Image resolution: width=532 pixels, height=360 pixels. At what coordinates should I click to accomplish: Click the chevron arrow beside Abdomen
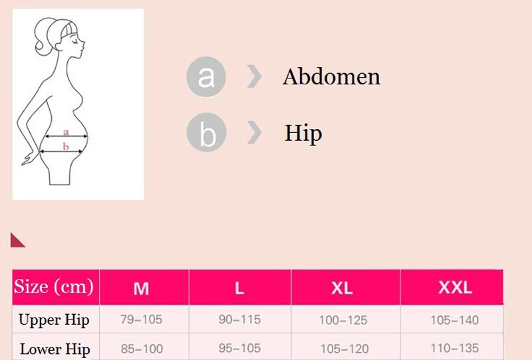coord(255,77)
